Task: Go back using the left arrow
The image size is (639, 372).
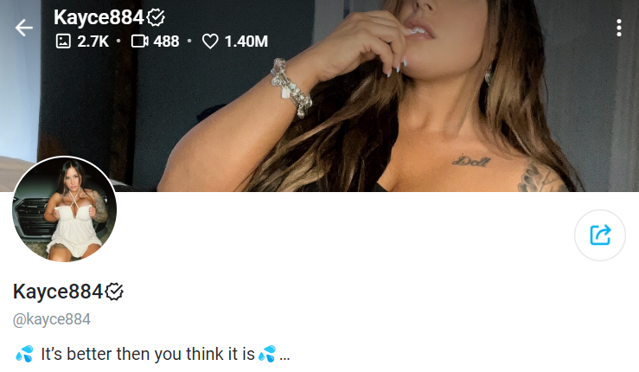Action: [x=23, y=29]
